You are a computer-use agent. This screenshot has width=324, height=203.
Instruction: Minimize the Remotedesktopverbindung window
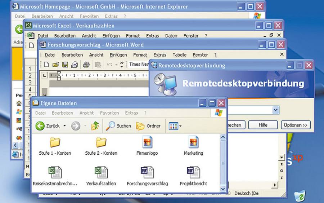coord(290,66)
